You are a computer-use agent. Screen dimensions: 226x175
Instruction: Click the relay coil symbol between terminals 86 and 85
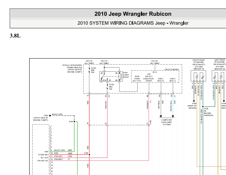120,76
